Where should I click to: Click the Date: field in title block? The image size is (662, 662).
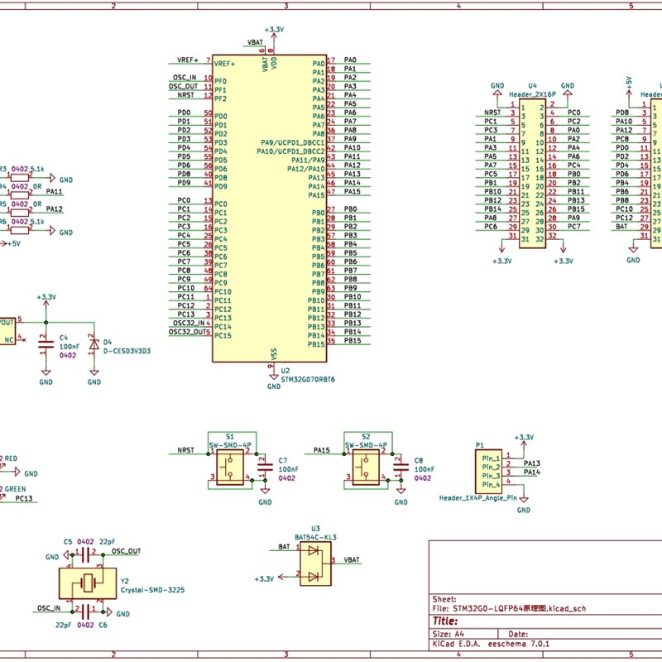pyautogui.click(x=518, y=634)
